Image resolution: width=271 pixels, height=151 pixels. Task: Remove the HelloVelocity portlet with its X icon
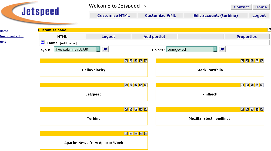point(126,61)
